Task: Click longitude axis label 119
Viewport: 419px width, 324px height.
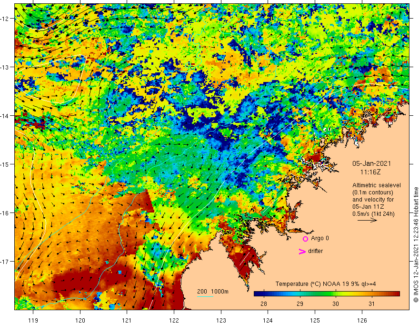Action: (33, 320)
